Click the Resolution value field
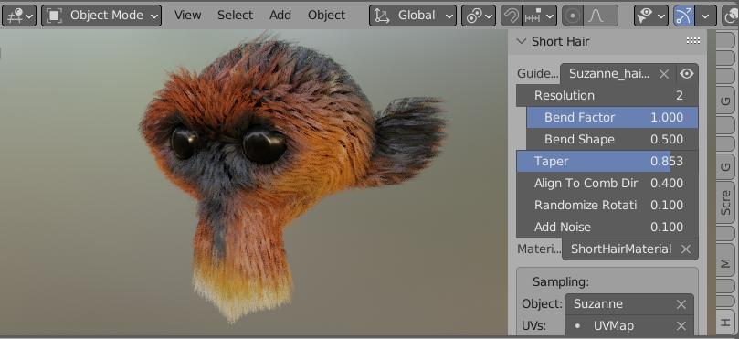Image resolution: width=739 pixels, height=339 pixels. pyautogui.click(x=607, y=96)
